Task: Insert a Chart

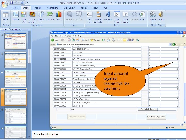Action: pyautogui.click(x=59, y=16)
